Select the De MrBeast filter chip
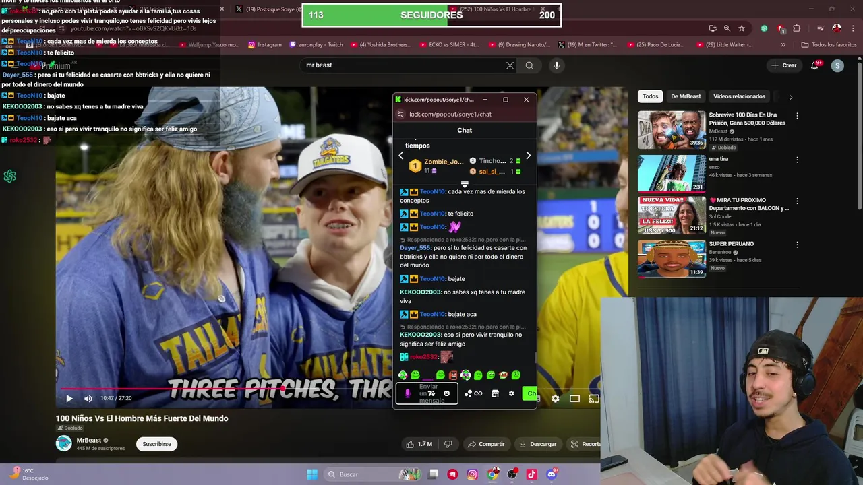This screenshot has height=485, width=863. [686, 96]
